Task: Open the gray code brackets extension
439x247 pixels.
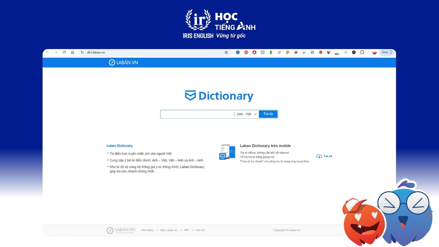Action: coord(263,52)
